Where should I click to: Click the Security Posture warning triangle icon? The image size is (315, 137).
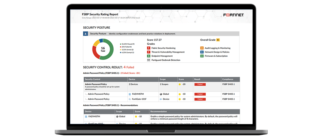(x=85, y=34)
